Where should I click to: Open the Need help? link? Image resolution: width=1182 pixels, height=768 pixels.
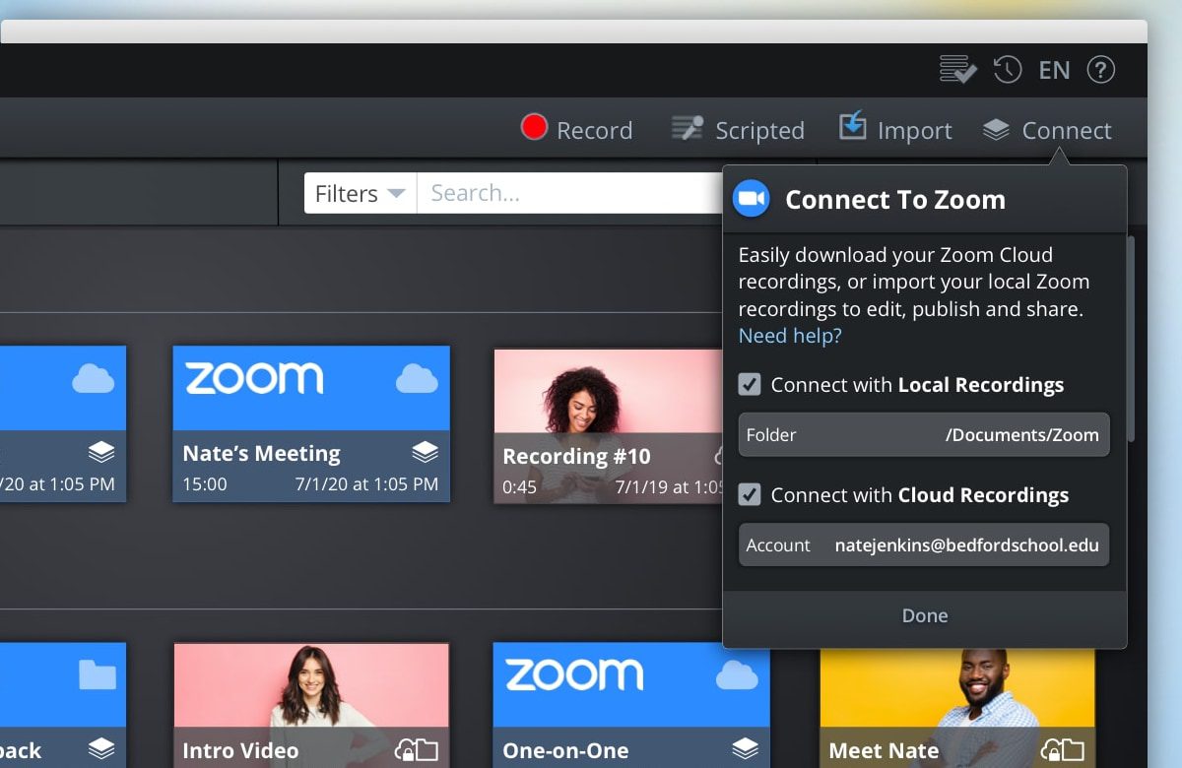pyautogui.click(x=790, y=336)
